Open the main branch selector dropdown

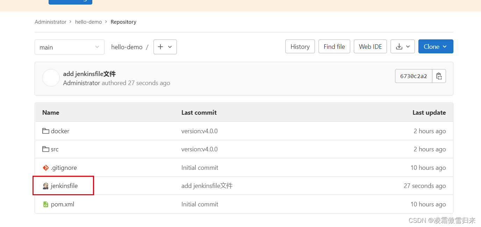[x=69, y=47]
